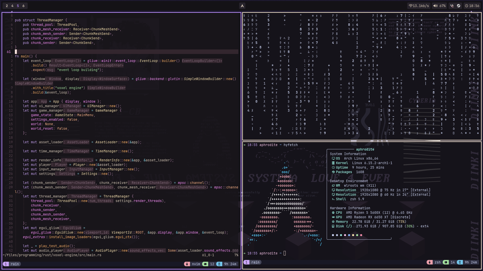Viewport: 483px width, 271px height.
Task: Select tmux window 1 rain in zsh pane
Action: pos(252,262)
